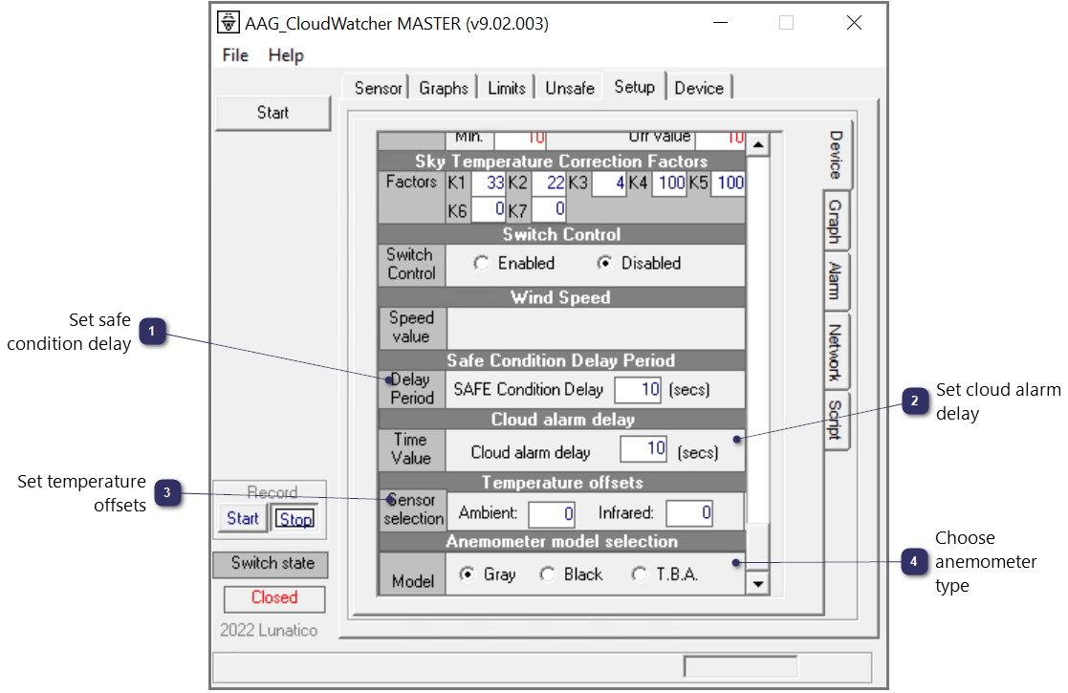Click the Wind Speed section header

click(561, 297)
